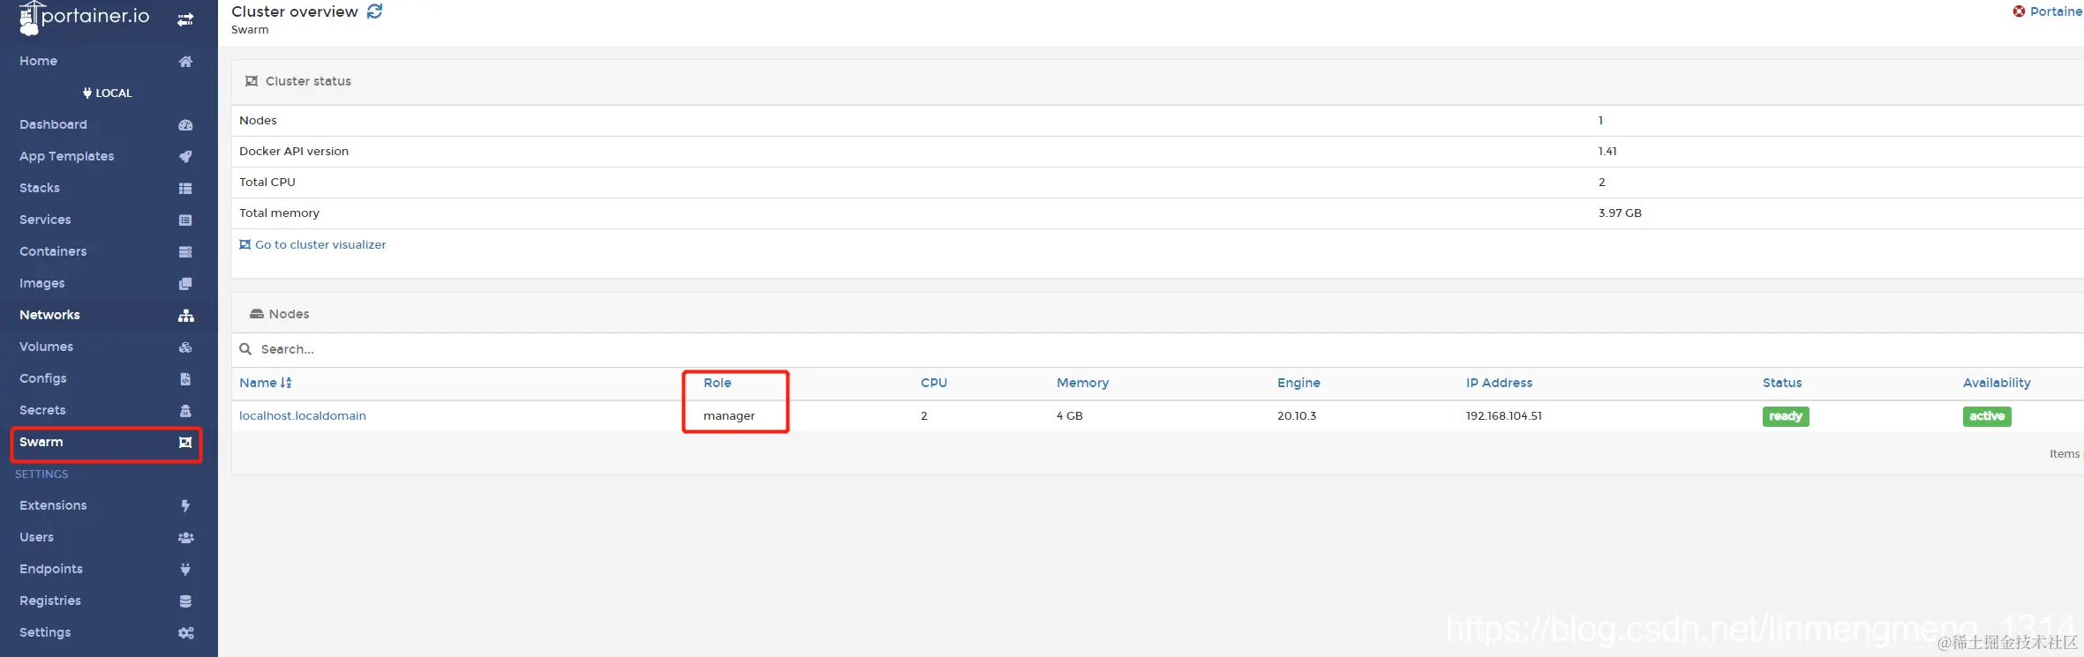The width and height of the screenshot is (2084, 657).
Task: Select Swarm in the sidebar
Action: (x=41, y=442)
